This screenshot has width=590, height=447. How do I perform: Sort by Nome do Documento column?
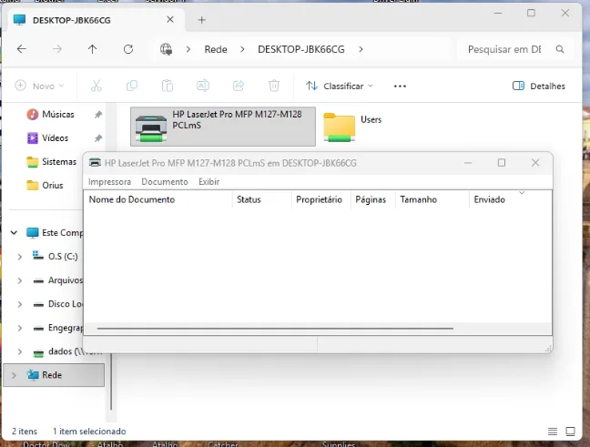click(158, 199)
